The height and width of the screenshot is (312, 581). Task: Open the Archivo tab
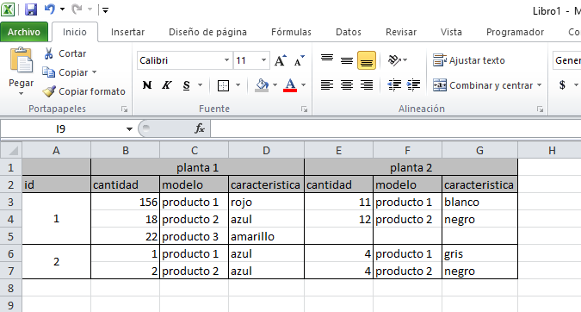tap(24, 32)
